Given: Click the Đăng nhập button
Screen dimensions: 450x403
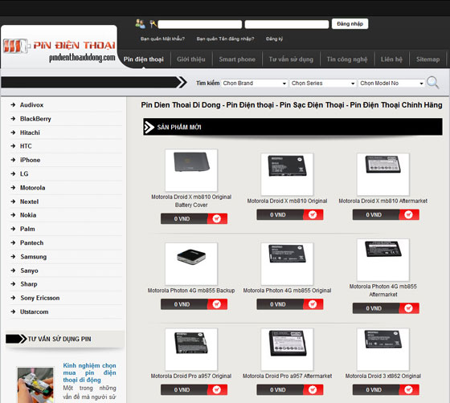Looking at the screenshot, I should (x=350, y=24).
